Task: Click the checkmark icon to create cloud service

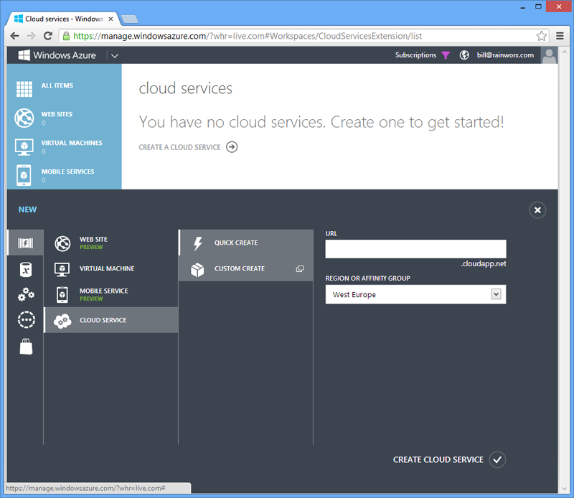Action: coord(497,459)
